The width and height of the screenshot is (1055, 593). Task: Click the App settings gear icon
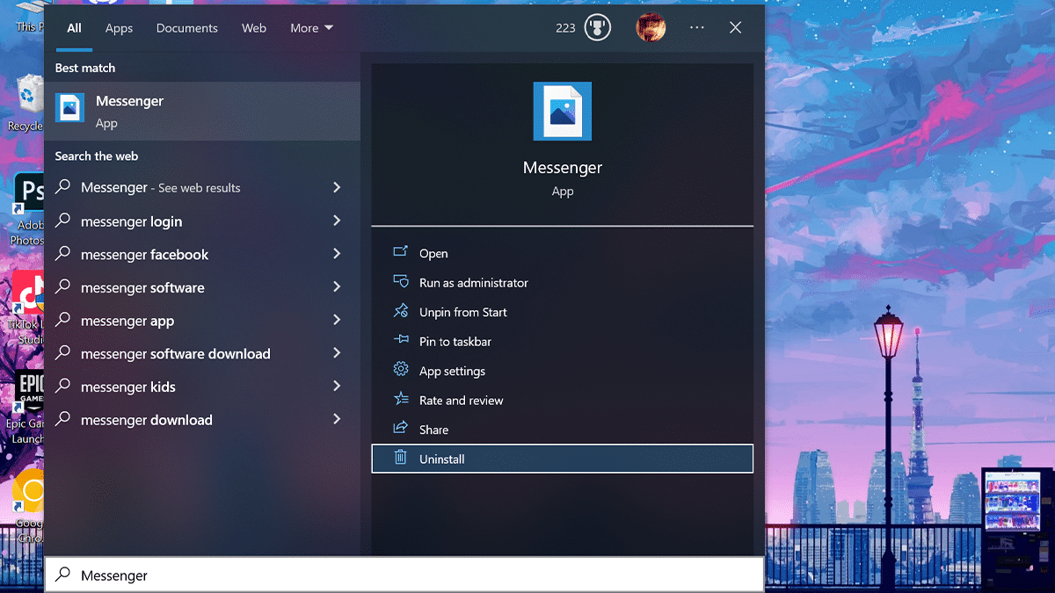coord(401,370)
